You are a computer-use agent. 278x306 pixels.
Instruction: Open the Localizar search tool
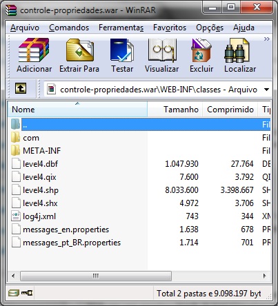click(x=240, y=56)
